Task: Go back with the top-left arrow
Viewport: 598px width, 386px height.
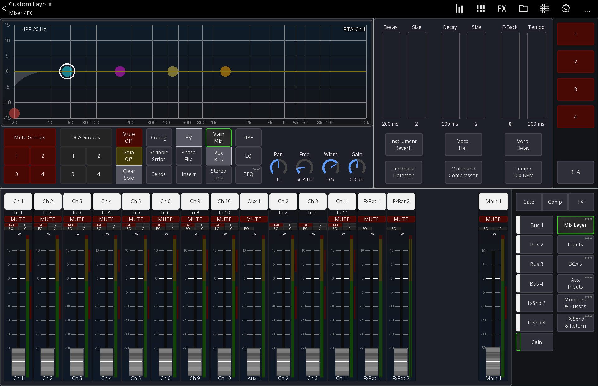Action: click(4, 9)
